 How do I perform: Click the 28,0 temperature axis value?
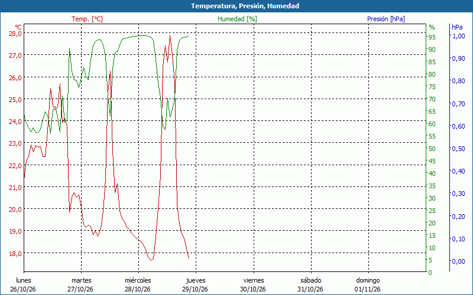tap(14, 34)
